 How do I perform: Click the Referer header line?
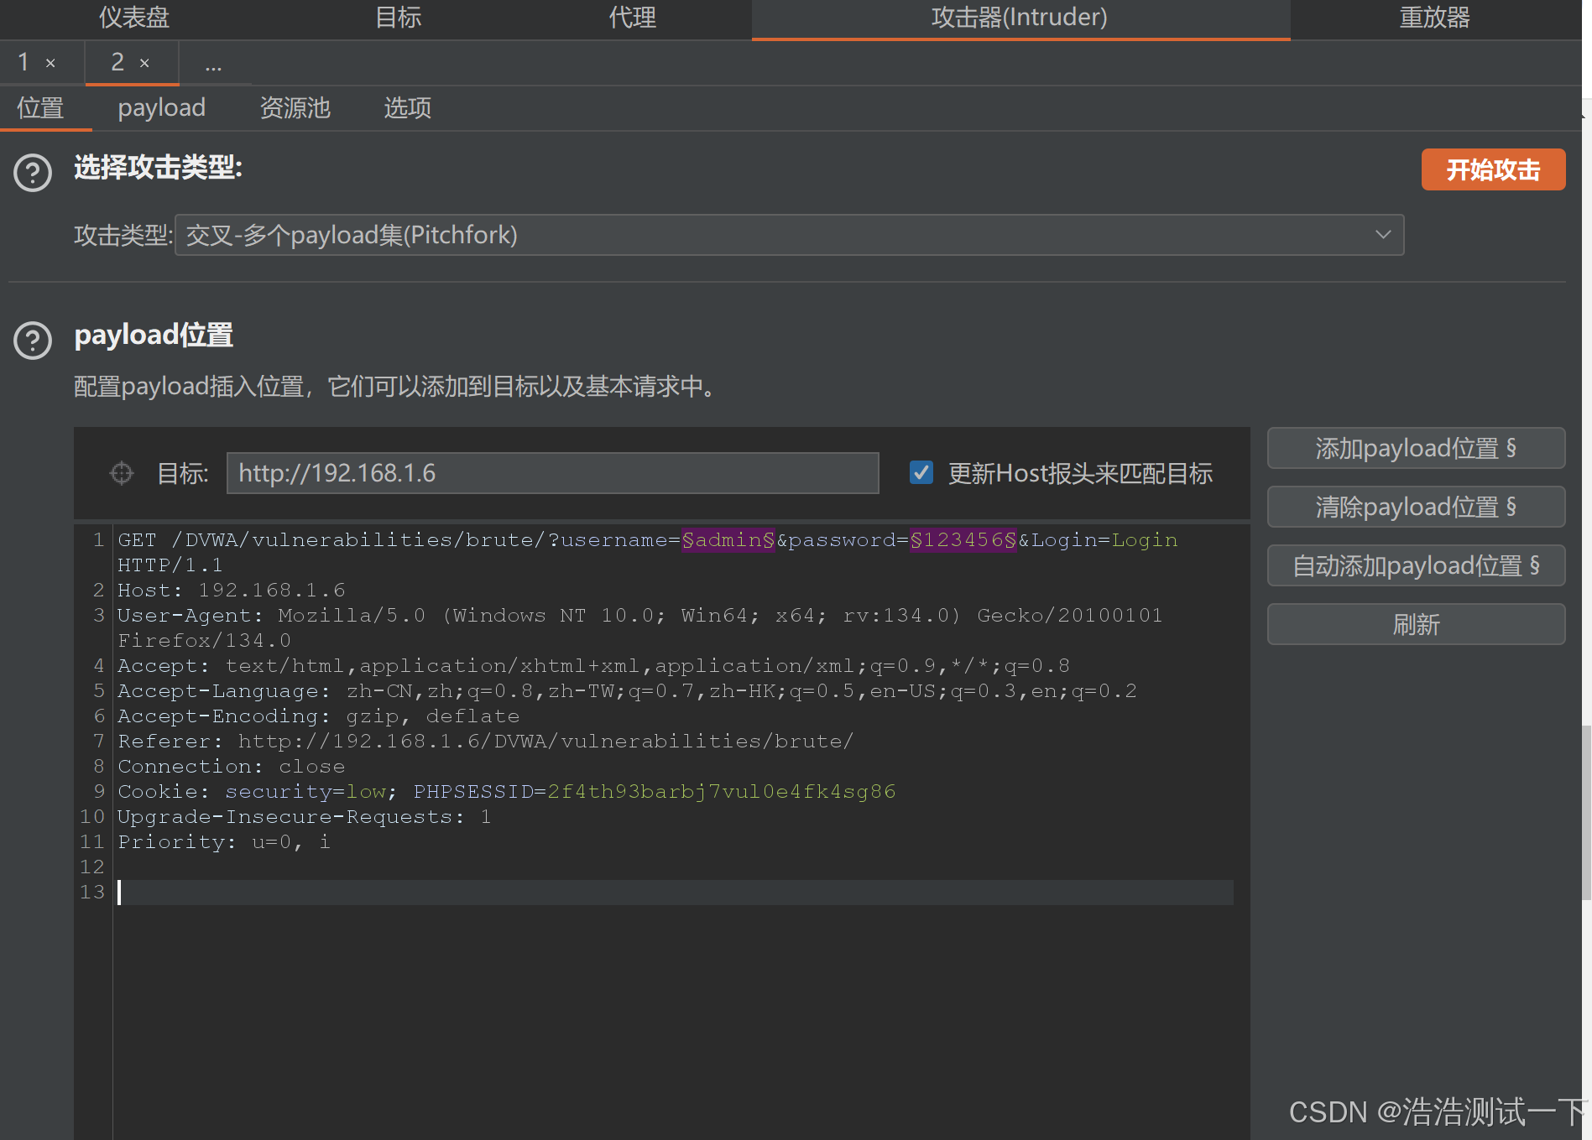point(485,742)
